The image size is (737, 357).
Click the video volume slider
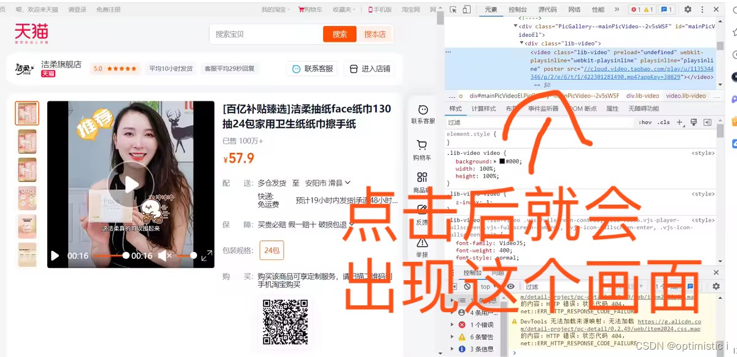[185, 256]
